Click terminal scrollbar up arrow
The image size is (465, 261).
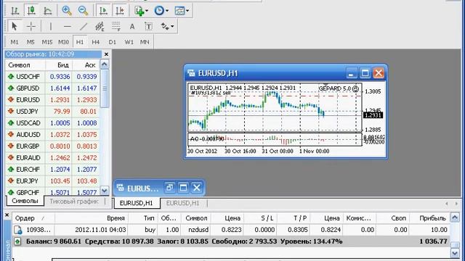pyautogui.click(x=455, y=218)
